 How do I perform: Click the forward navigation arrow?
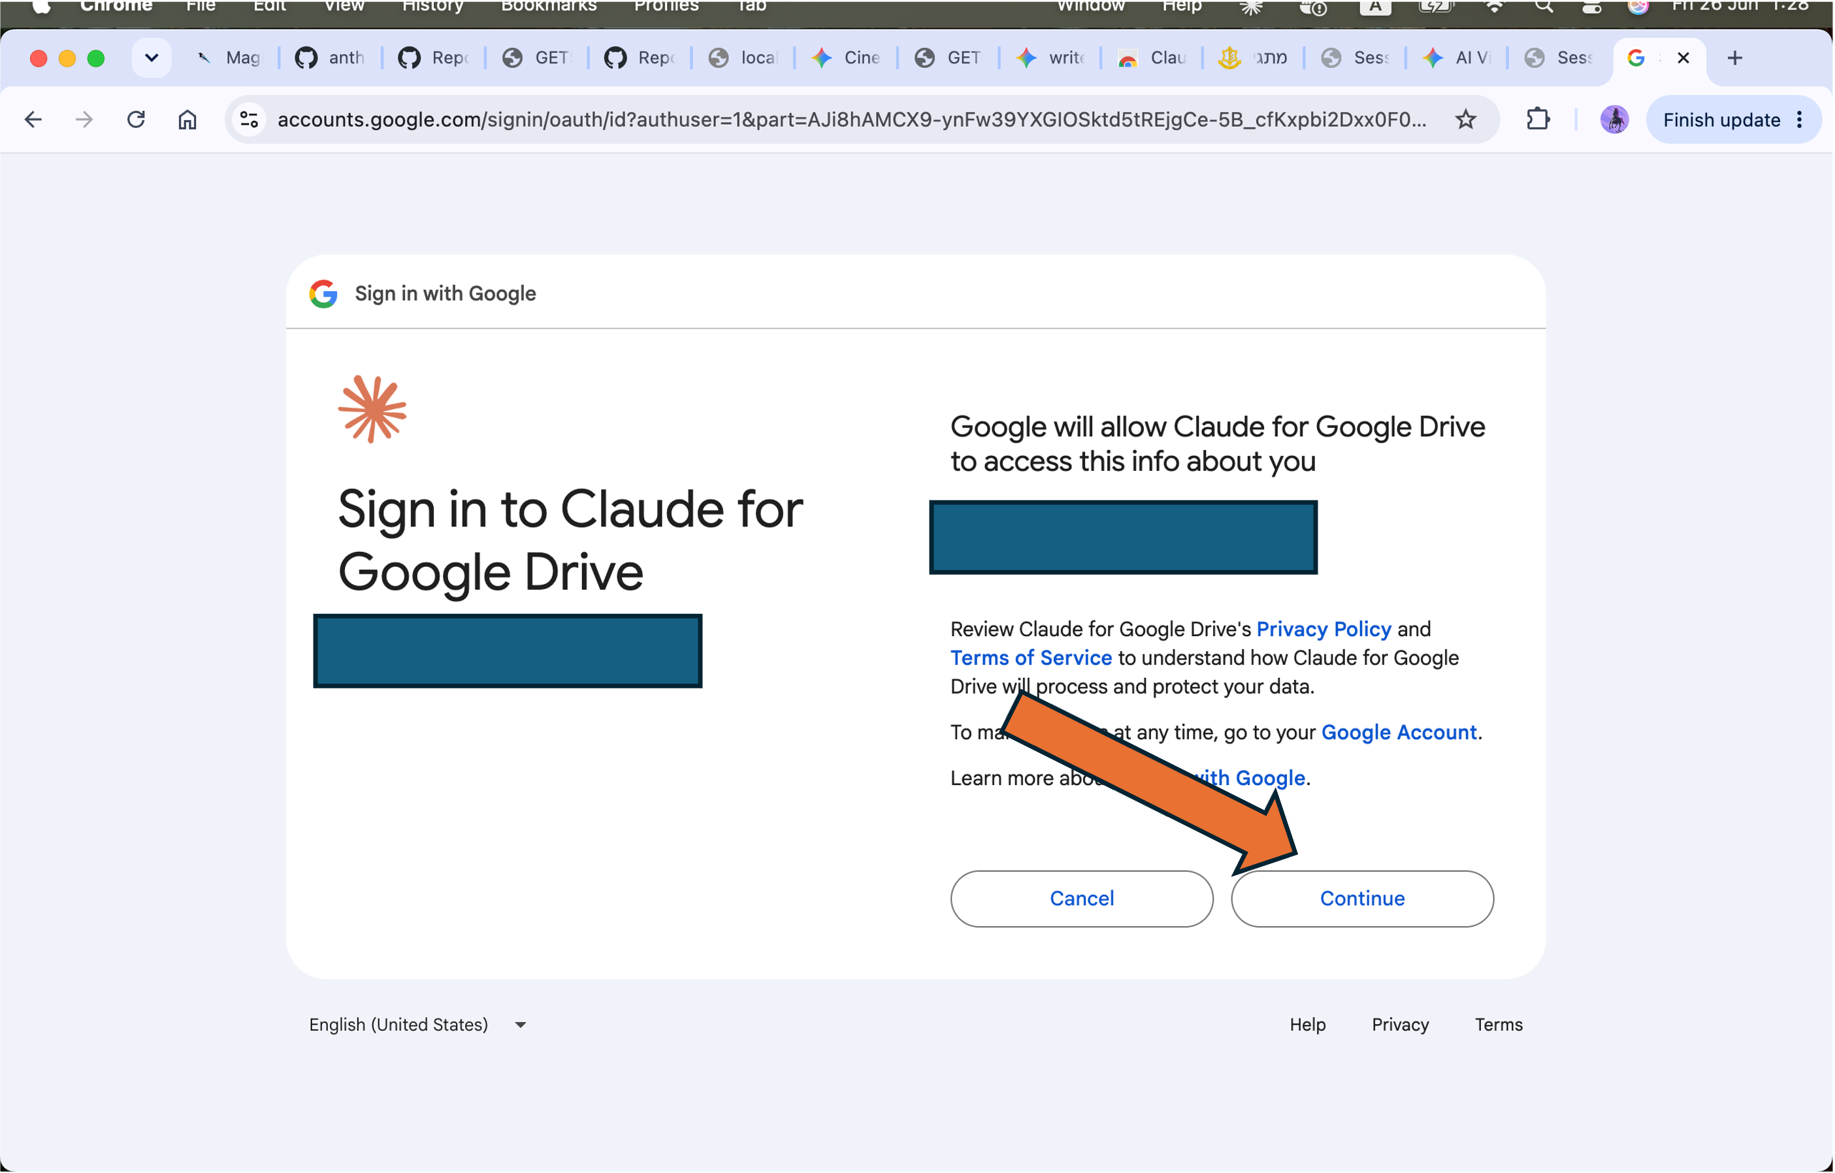(84, 120)
